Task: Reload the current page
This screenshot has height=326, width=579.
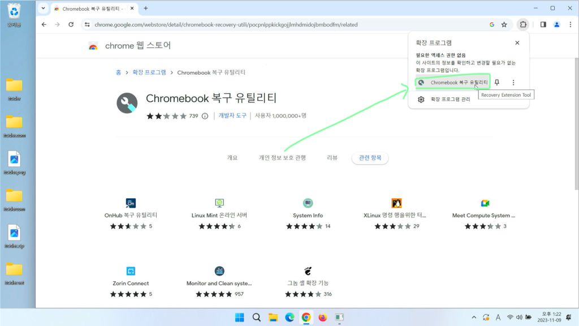Action: [x=71, y=25]
